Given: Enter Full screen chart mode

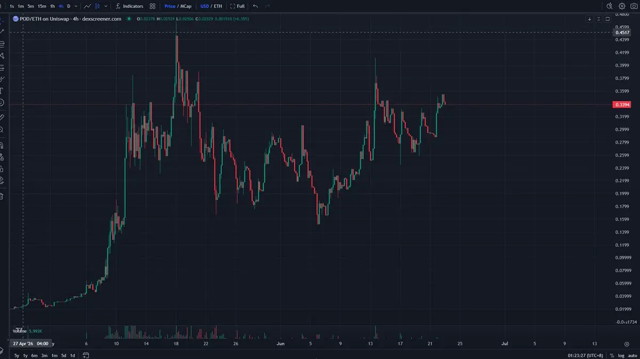Looking at the screenshot, I should pyautogui.click(x=237, y=6).
